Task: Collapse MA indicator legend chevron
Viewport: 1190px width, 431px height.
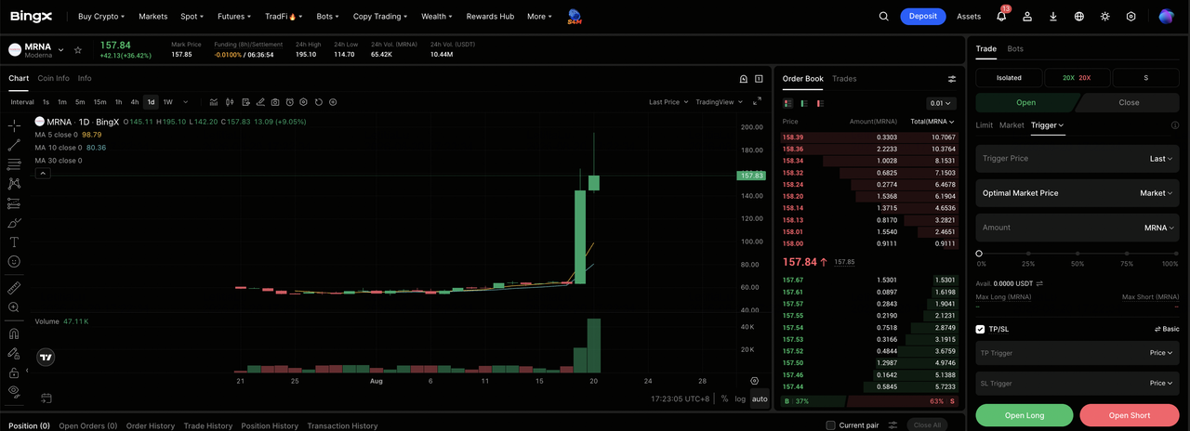Action: pos(43,173)
